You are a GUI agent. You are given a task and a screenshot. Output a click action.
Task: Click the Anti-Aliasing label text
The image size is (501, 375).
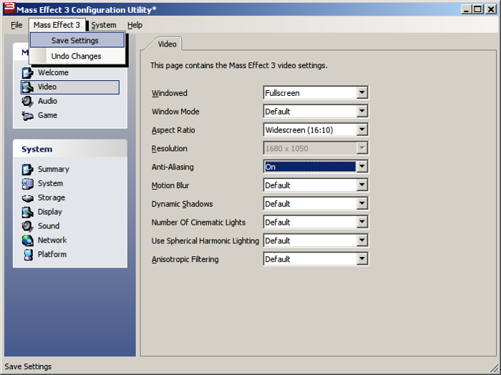172,167
